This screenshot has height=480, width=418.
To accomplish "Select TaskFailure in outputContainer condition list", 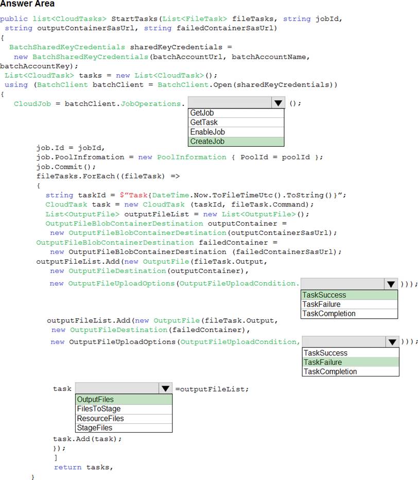I will [349, 304].
